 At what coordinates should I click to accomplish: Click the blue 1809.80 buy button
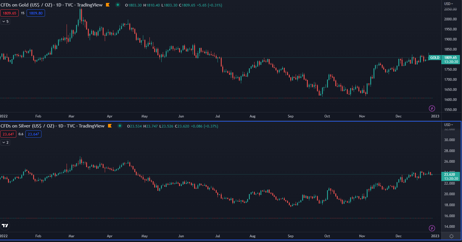click(36, 13)
